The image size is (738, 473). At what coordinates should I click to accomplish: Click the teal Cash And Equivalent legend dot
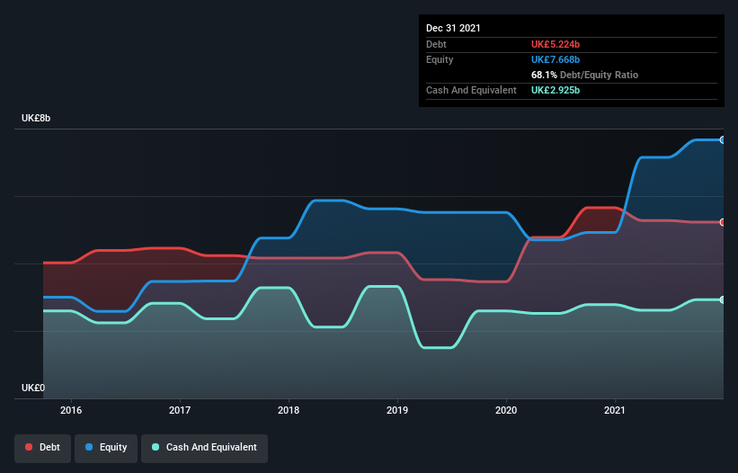156,447
